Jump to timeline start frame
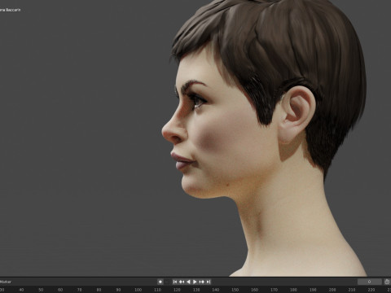Viewport: 391px width, 293px height. pos(175,282)
